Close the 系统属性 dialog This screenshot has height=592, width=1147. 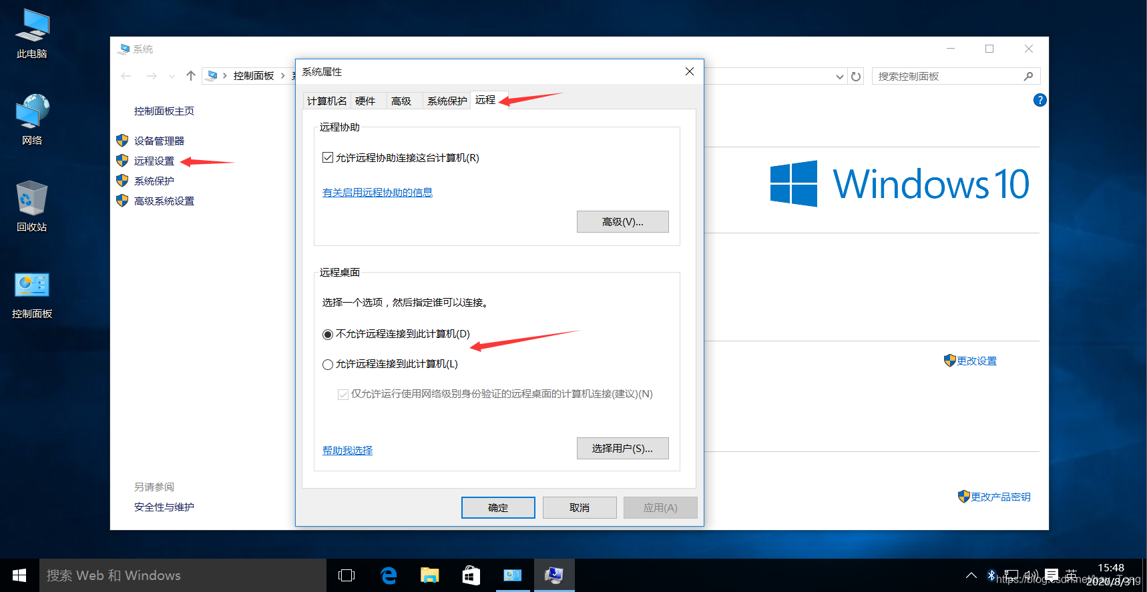point(690,71)
